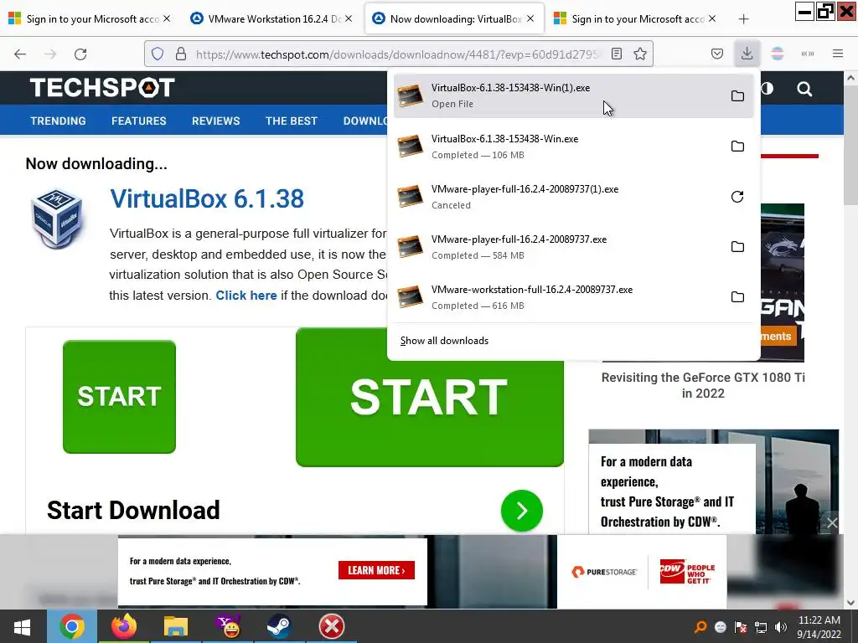
Task: Click the TechSpot search magnifier icon
Action: pyautogui.click(x=804, y=89)
